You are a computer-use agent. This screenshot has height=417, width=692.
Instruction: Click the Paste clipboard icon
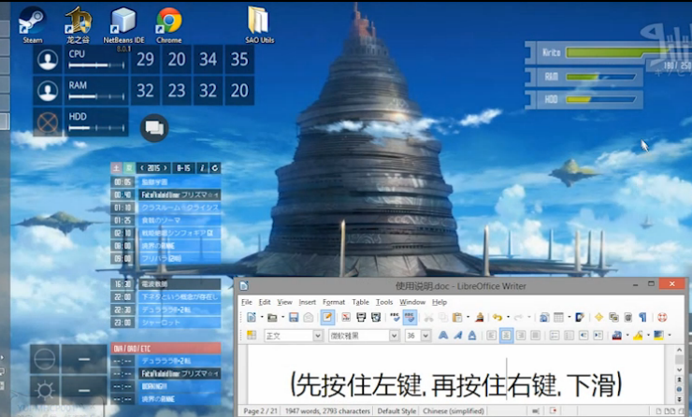[x=457, y=317]
